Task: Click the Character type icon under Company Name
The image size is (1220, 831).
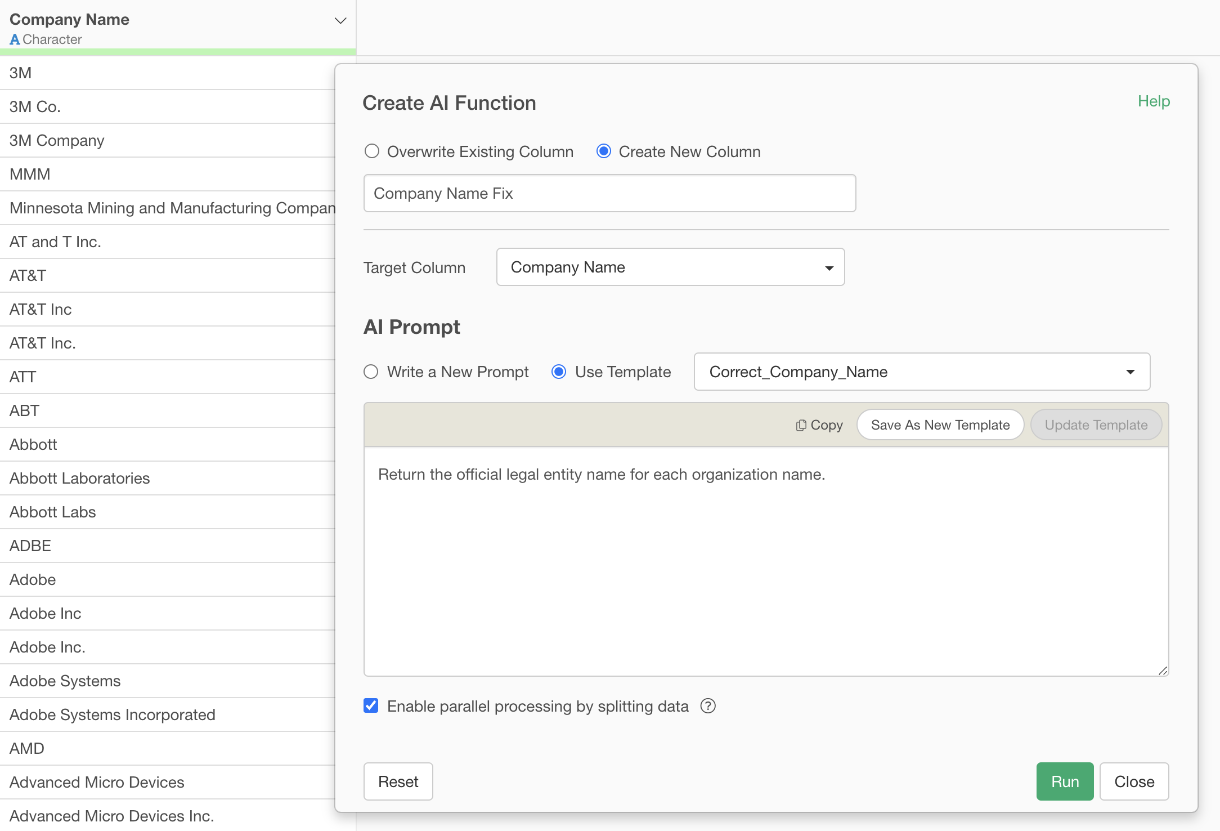Action: point(15,39)
